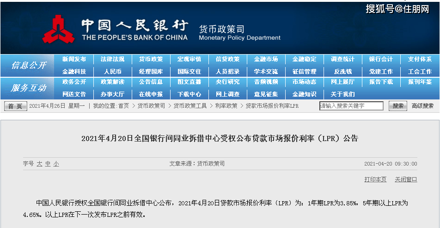Viewport: 440px width, 228px height.
Task: Open 在线申报 menu item
Action: coord(151,94)
